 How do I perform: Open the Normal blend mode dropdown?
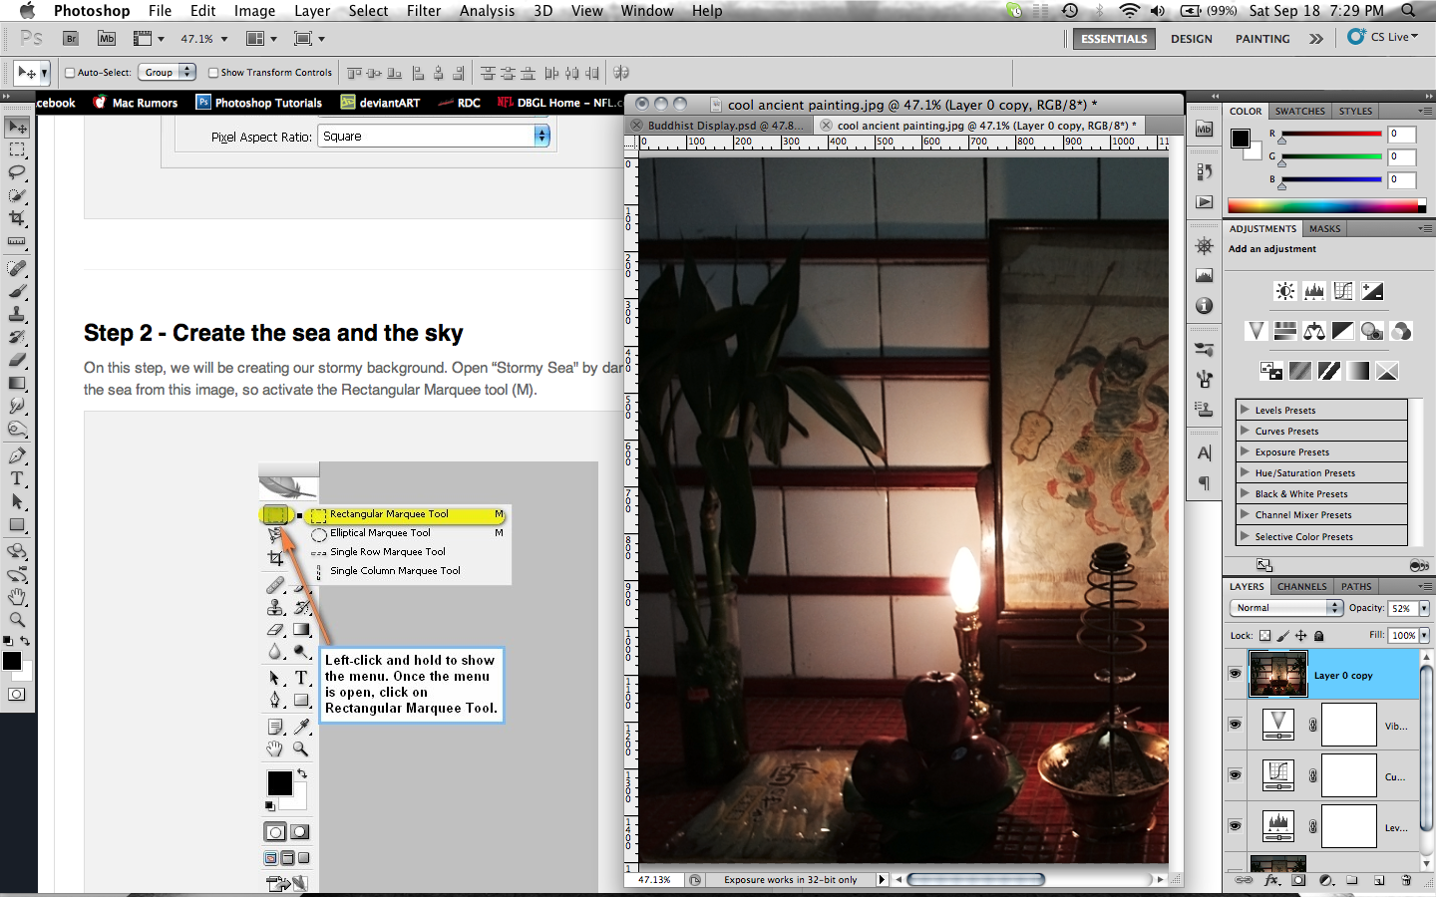click(1286, 607)
